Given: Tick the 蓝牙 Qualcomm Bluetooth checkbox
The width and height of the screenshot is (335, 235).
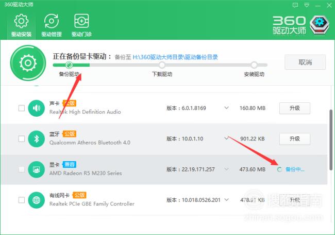Looking at the screenshot, I should [22, 139].
